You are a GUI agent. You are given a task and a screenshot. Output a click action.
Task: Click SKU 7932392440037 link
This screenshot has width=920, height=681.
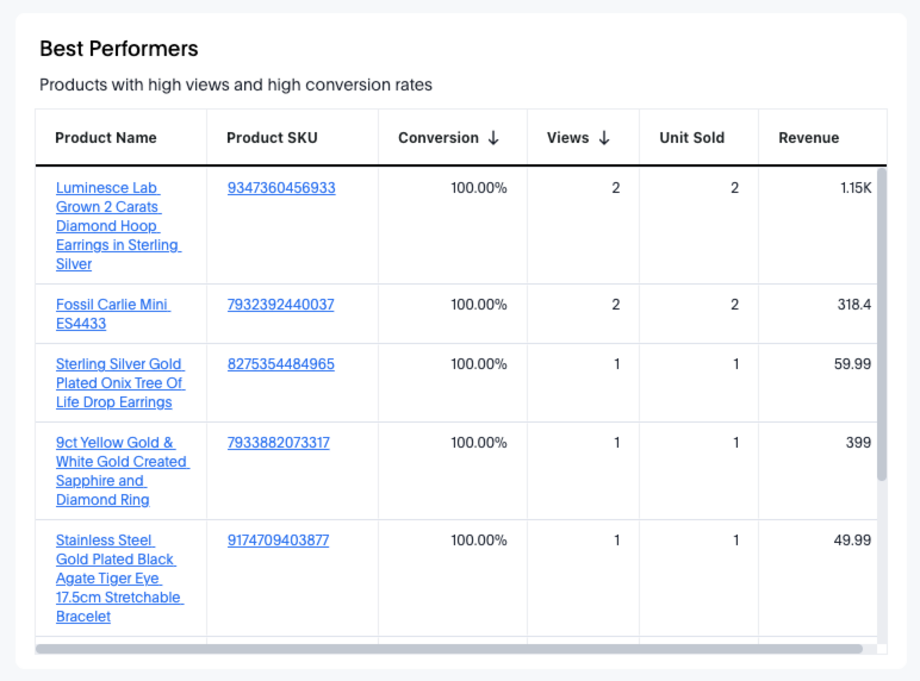click(281, 305)
